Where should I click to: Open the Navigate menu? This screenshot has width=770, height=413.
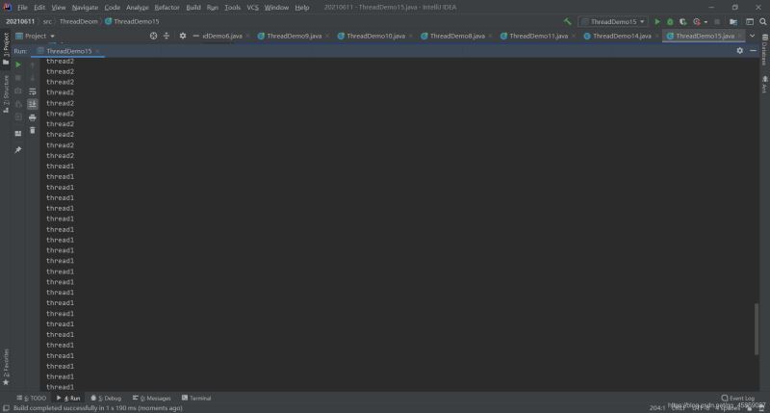(x=85, y=8)
